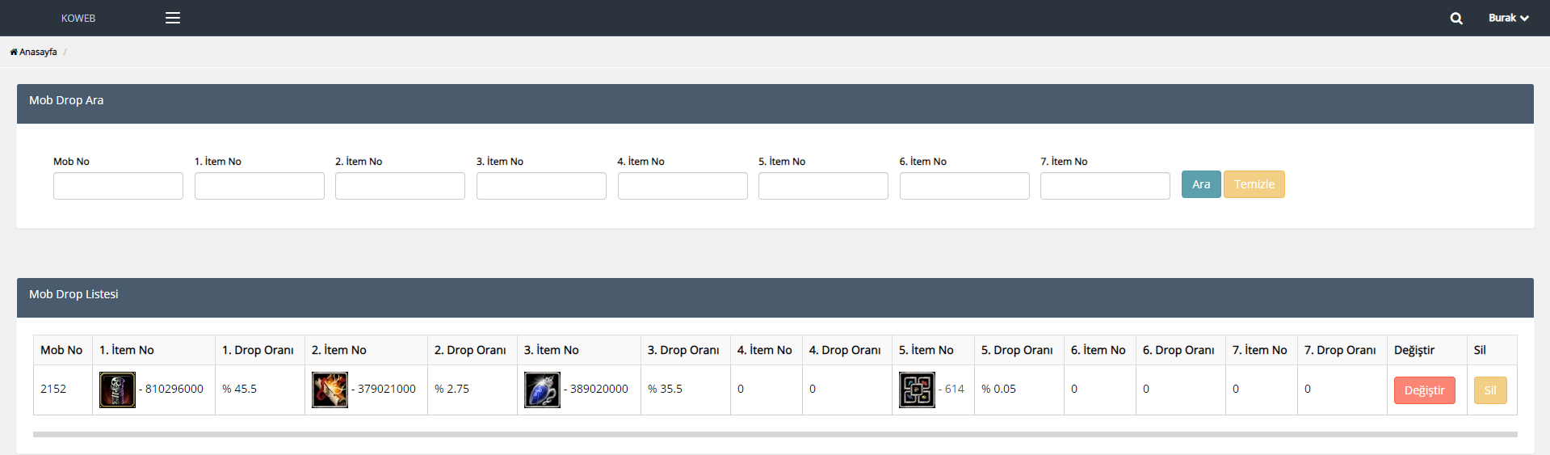The image size is (1550, 455).
Task: Click the 'Mob Drop Ara' panel header
Action: 775,103
